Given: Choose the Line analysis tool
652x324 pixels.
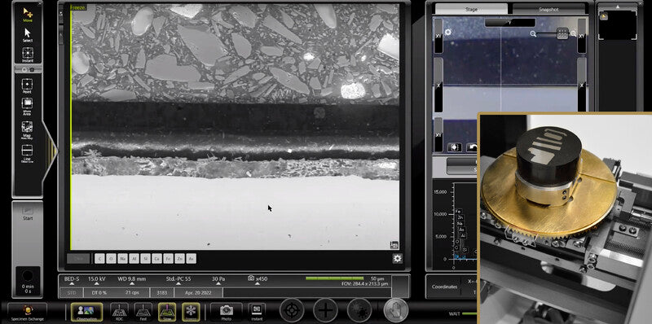Looking at the screenshot, I should [28, 153].
